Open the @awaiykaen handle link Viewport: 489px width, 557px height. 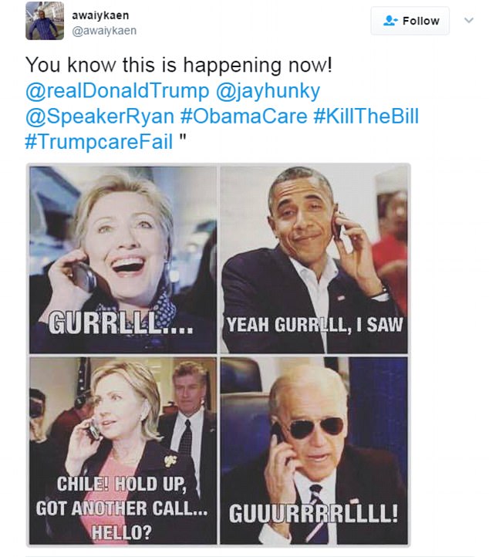[104, 31]
